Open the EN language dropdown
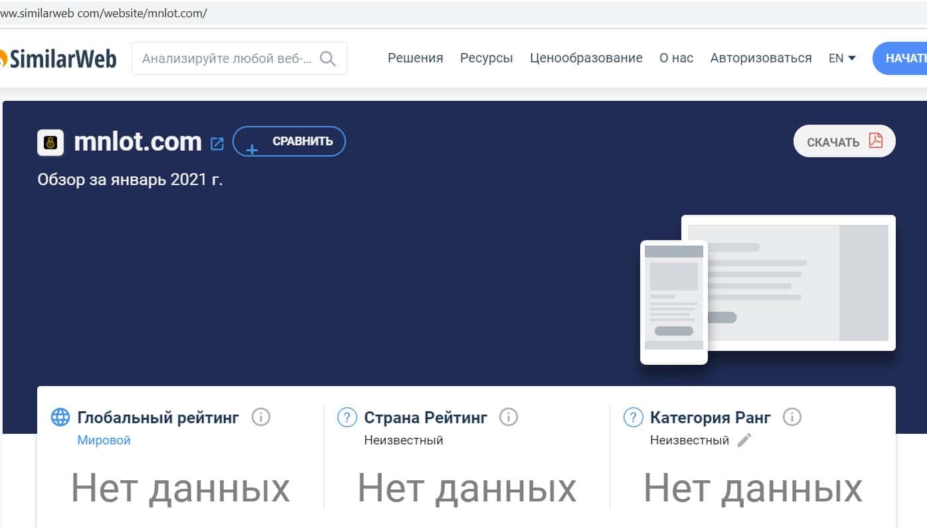The image size is (927, 528). pyautogui.click(x=842, y=58)
